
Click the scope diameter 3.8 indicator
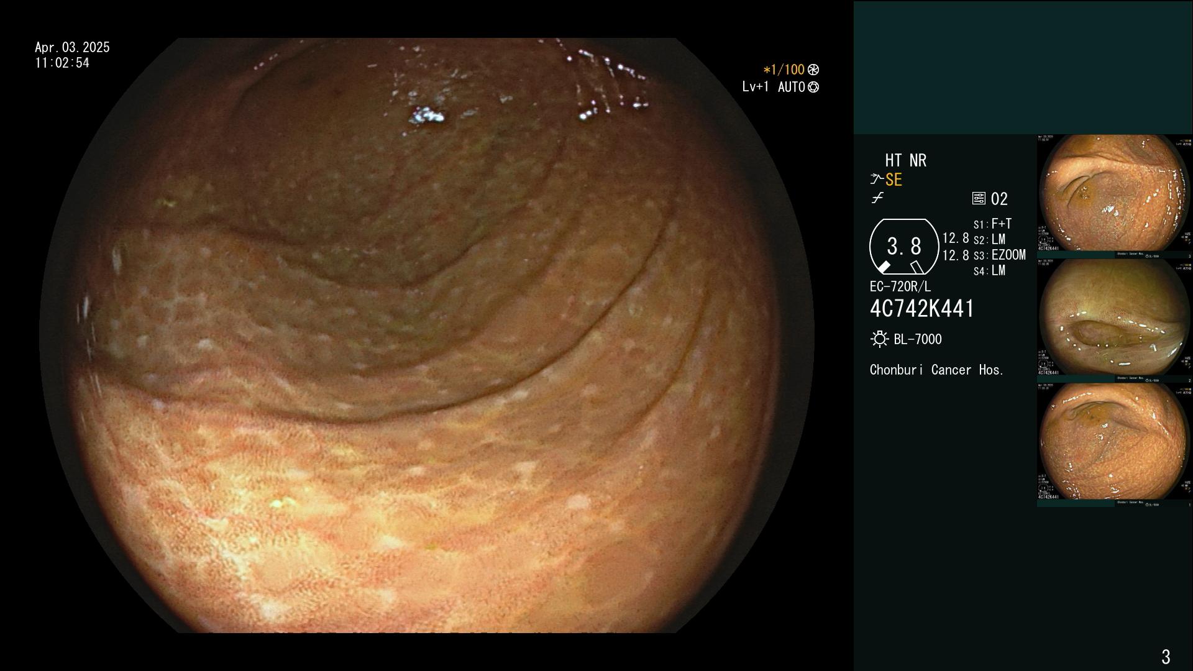pos(904,247)
